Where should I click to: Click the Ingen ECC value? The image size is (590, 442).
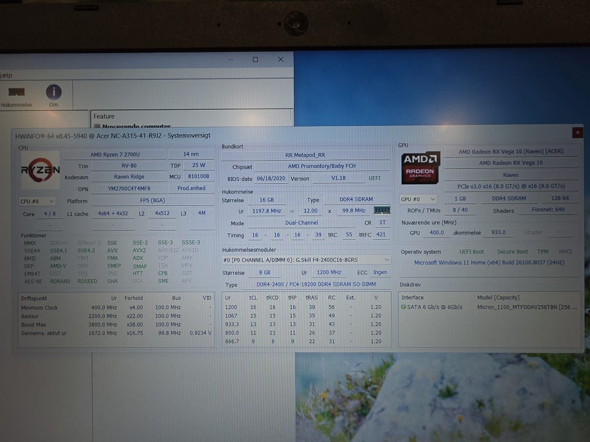coord(380,272)
